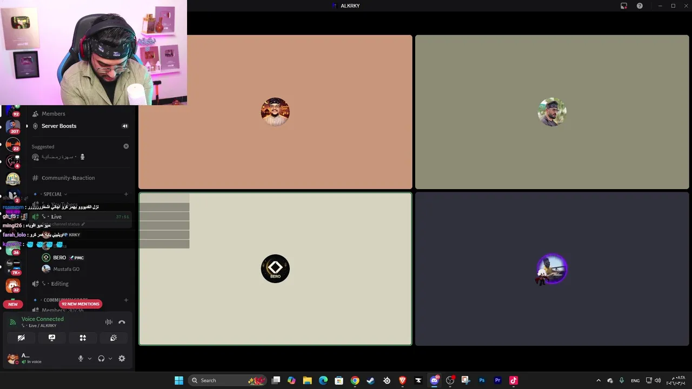Collapse the SPECIAL category chevron
This screenshot has height=389, width=692.
[x=65, y=194]
